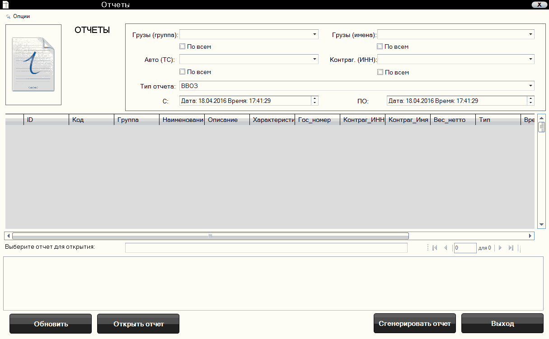The height and width of the screenshot is (339, 549).
Task: Go to first record in navigator
Action: 435,248
